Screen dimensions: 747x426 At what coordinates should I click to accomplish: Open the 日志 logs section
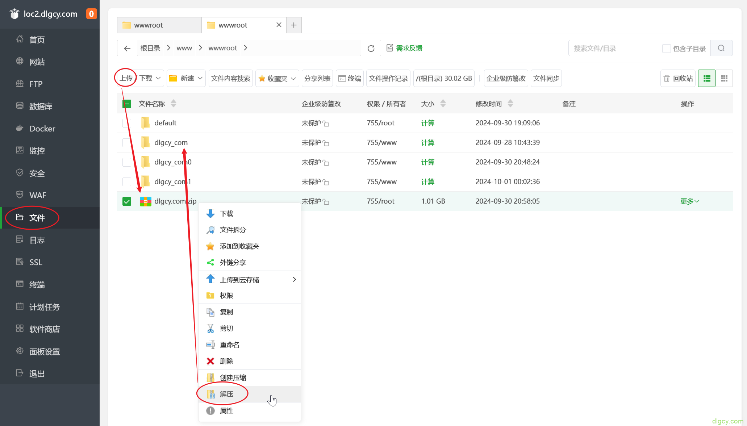[x=50, y=240]
